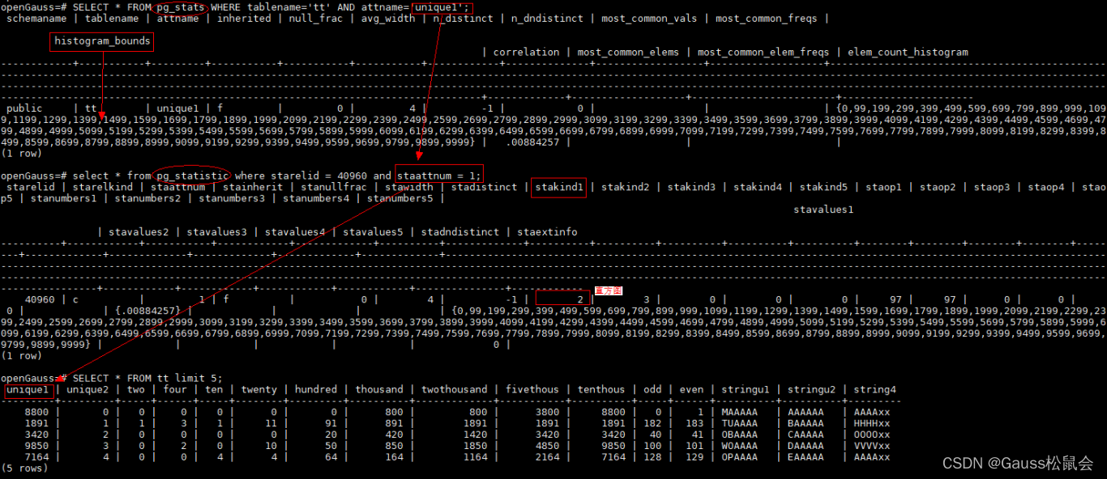
Task: Click the stakind2 column header
Action: [x=625, y=188]
